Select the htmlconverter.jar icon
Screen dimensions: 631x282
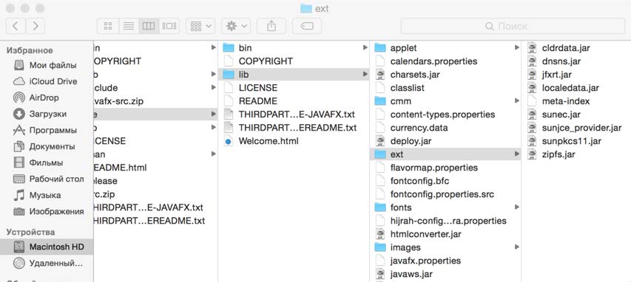(380, 234)
